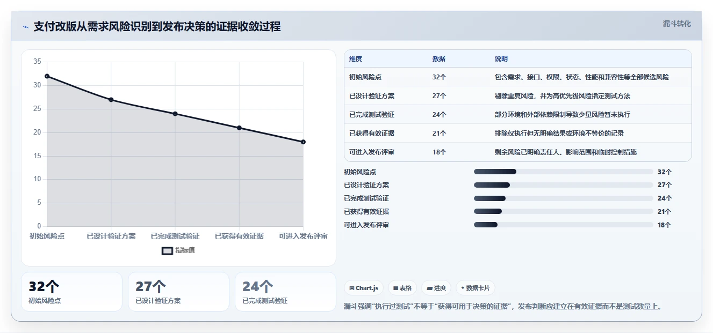This screenshot has height=333, width=713.
Task: Select the chart data point at 已完成测试验证
Action: click(175, 114)
